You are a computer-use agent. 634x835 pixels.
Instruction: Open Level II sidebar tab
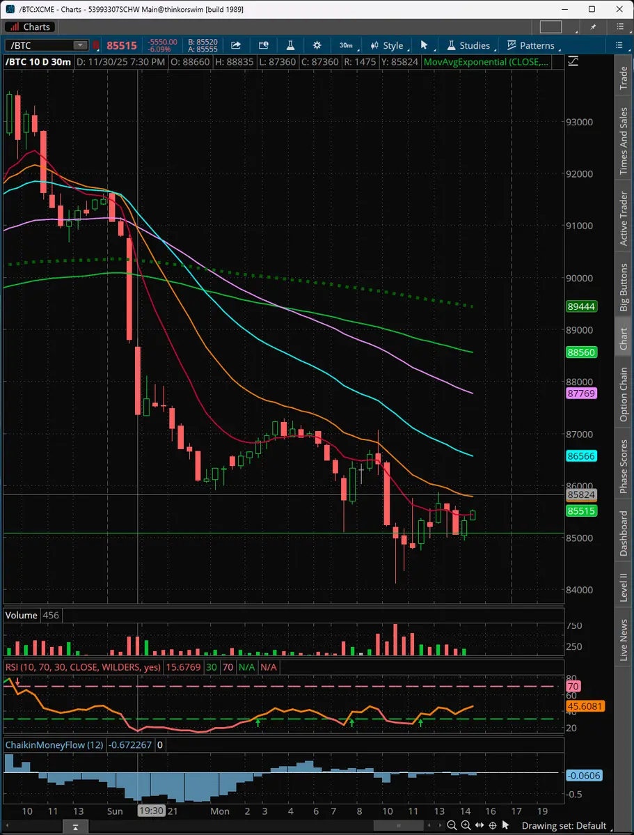624,588
